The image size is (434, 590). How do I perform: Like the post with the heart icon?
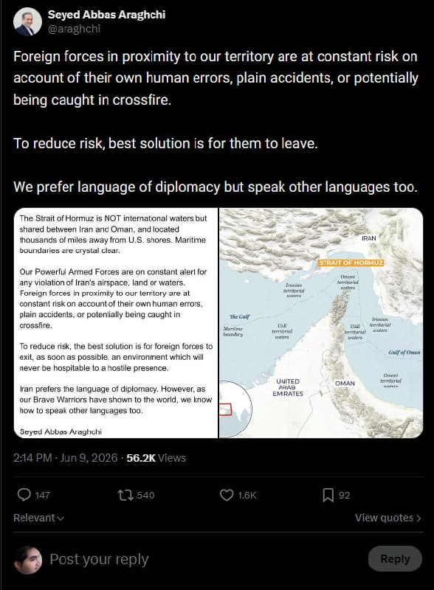[x=227, y=495]
